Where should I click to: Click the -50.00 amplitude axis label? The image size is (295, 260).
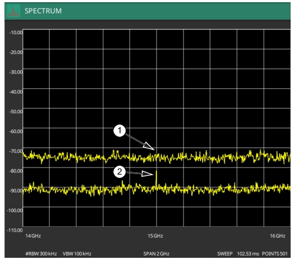click(x=16, y=112)
